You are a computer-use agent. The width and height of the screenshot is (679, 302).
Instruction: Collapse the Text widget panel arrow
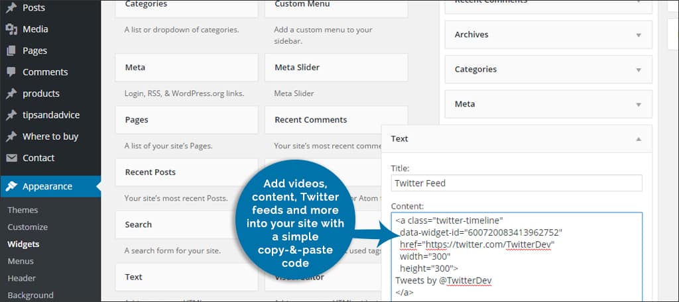[x=639, y=139]
